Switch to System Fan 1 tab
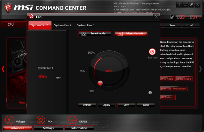 pos(40,25)
